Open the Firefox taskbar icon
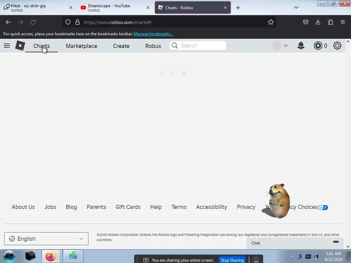The width and height of the screenshot is (351, 263). (51, 256)
